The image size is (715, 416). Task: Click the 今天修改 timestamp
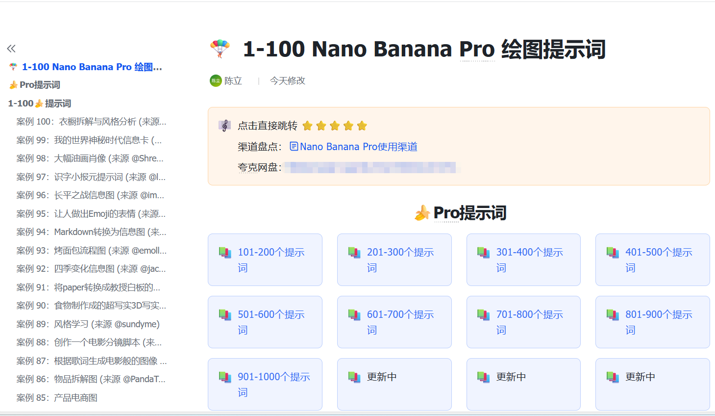[x=288, y=81]
